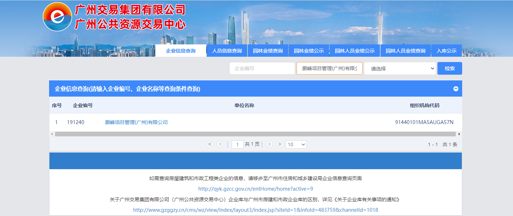Open the qyk.gzcc.gov.cn link
513x216 pixels.
(x=256, y=189)
